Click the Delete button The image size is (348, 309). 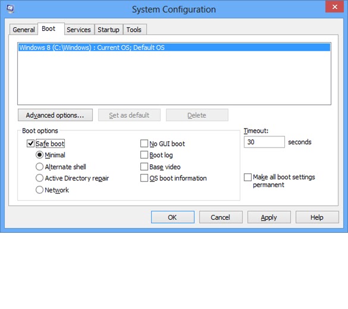tap(197, 115)
